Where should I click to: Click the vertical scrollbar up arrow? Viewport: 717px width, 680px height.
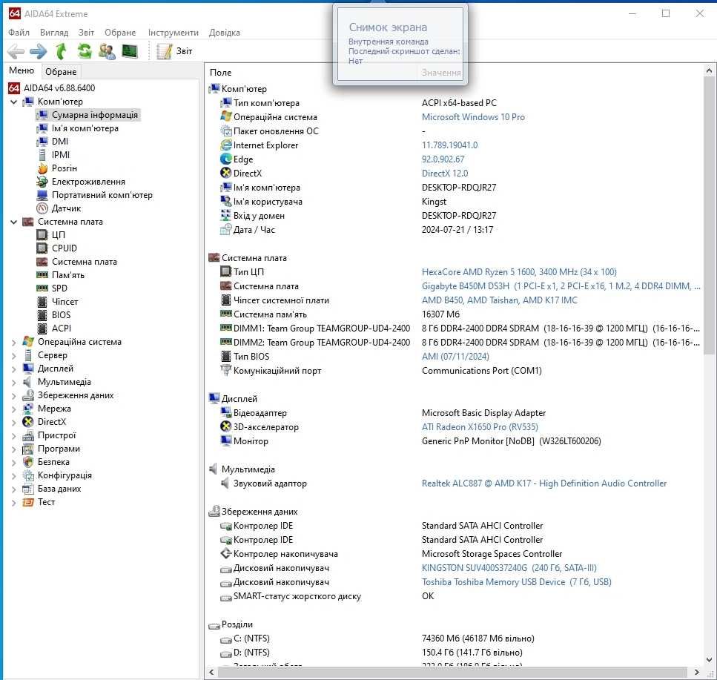coord(709,71)
